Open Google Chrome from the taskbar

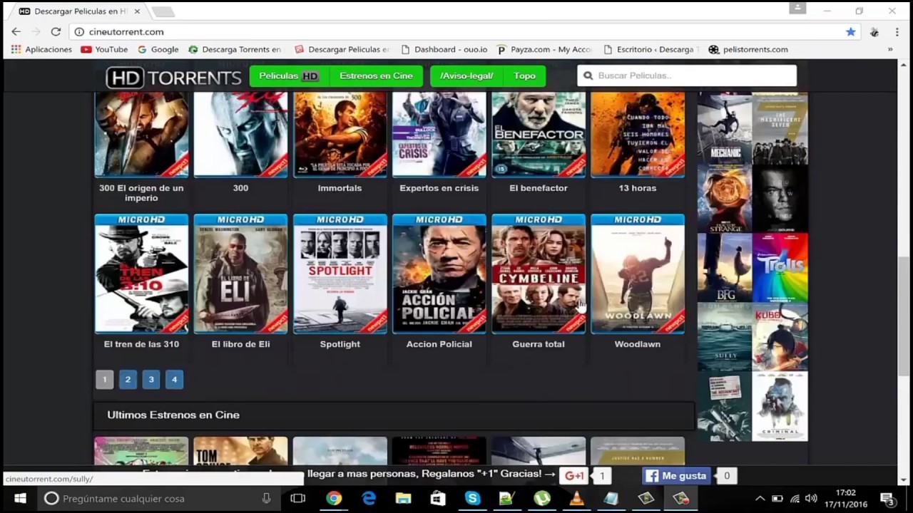tap(334, 499)
